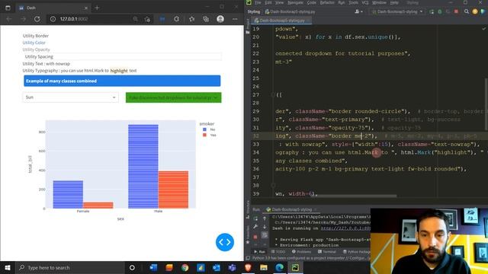Rerun the app in the Run panel
Screen dimensions: 488x274
pyautogui.click(x=255, y=218)
